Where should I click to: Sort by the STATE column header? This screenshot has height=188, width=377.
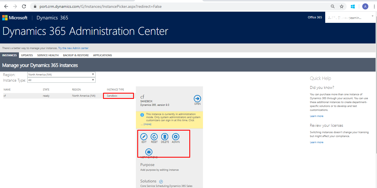point(46,90)
